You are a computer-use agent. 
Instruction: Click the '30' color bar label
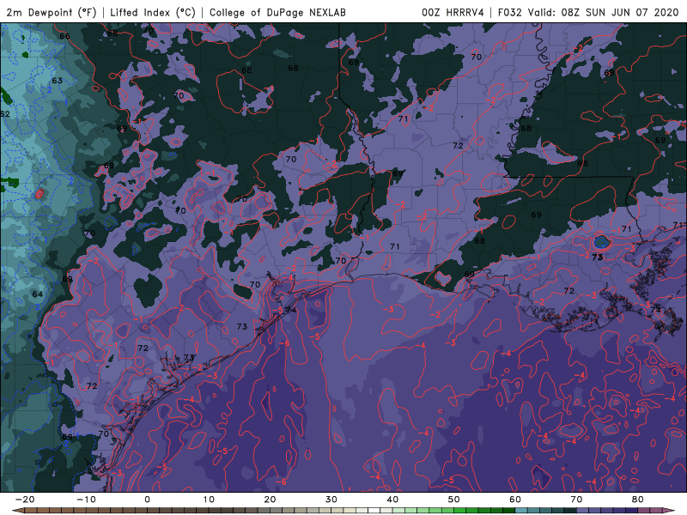331,500
